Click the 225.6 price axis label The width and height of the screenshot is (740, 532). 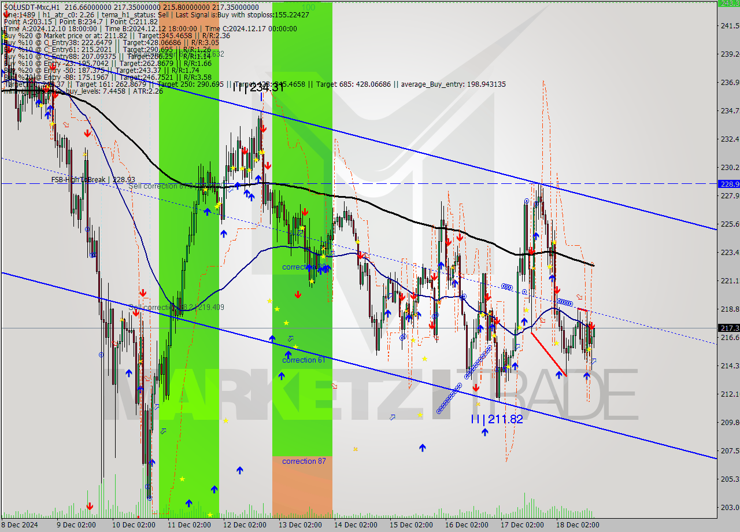click(730, 224)
